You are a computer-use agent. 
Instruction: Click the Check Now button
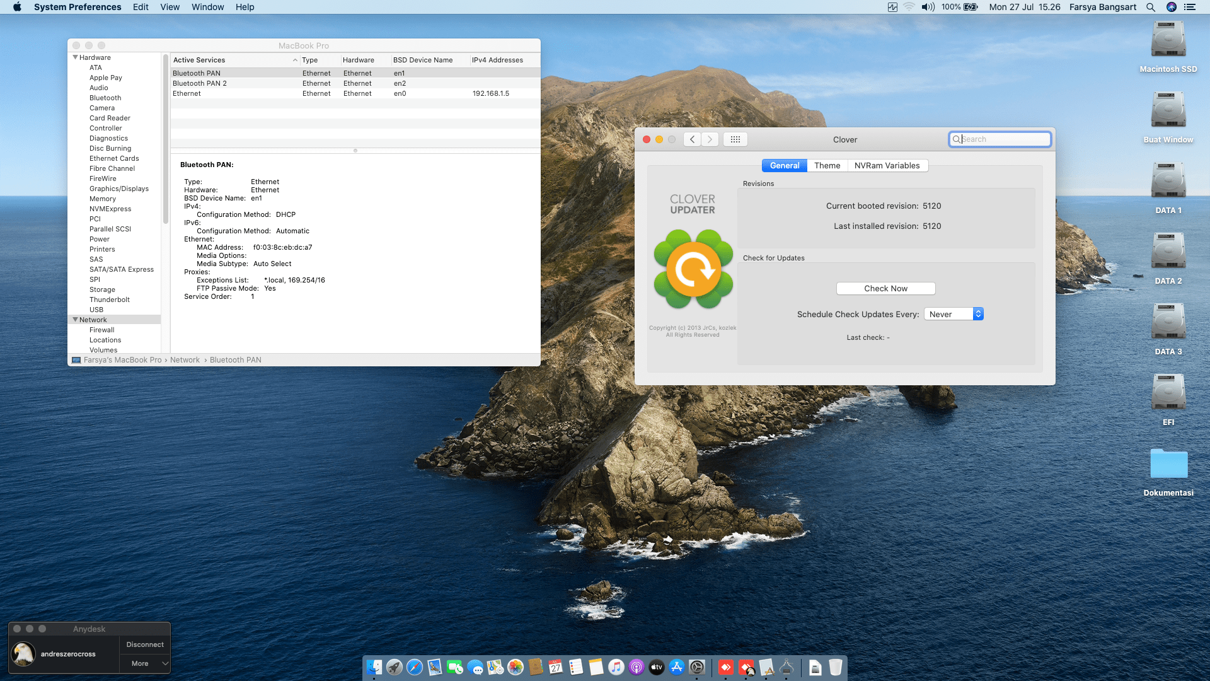click(x=886, y=288)
